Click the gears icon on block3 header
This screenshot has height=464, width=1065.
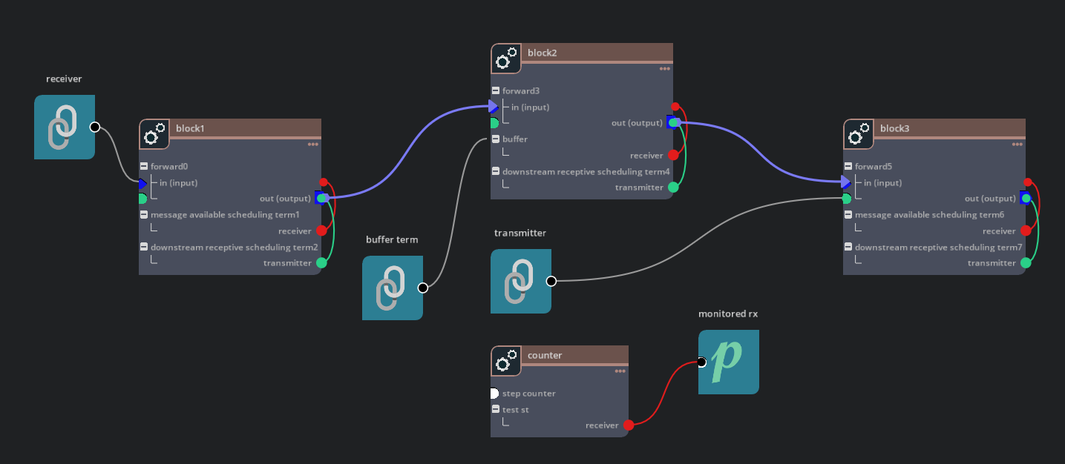pos(858,134)
